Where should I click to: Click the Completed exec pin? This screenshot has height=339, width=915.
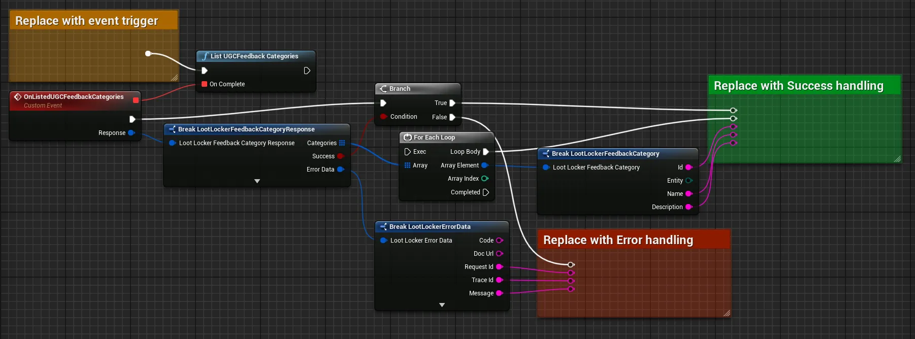click(486, 192)
